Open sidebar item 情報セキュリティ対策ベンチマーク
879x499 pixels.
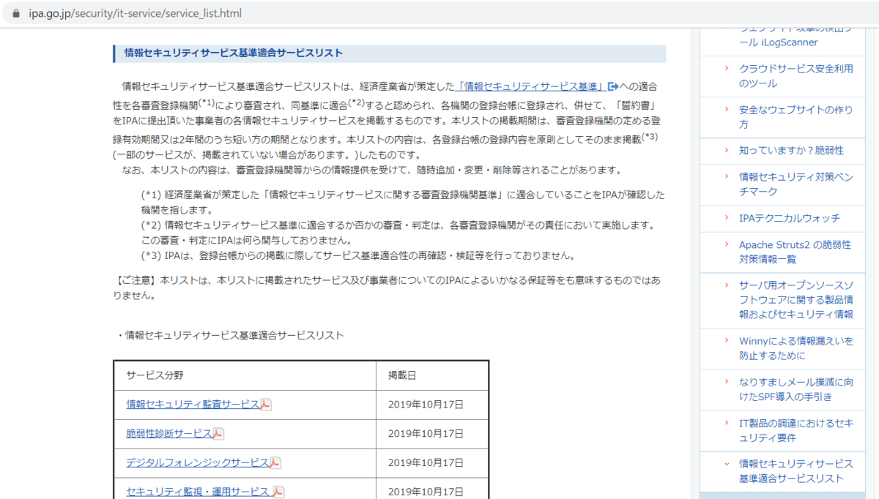pos(795,184)
